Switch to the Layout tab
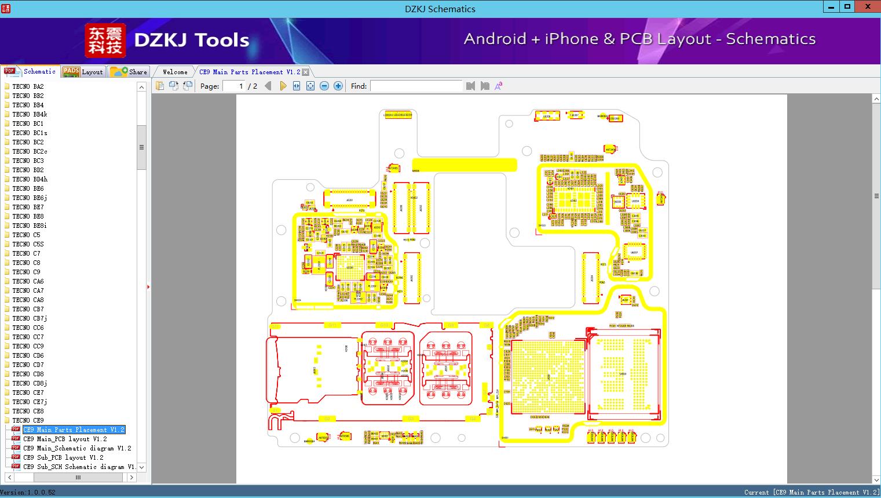The width and height of the screenshot is (881, 498). [82, 72]
